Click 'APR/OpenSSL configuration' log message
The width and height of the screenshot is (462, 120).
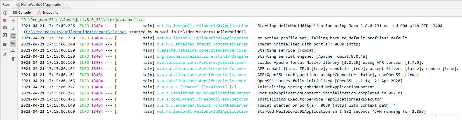(x=338, y=75)
